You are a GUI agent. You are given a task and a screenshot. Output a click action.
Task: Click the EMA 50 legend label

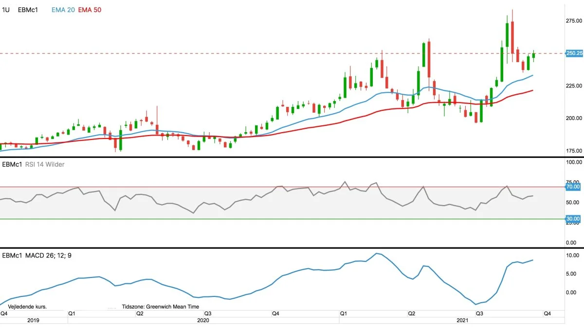click(90, 10)
